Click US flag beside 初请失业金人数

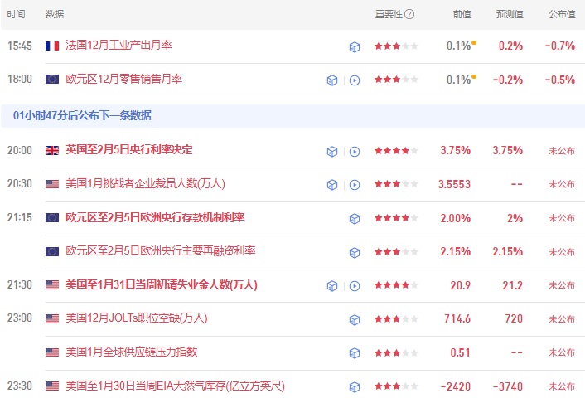[x=52, y=285]
